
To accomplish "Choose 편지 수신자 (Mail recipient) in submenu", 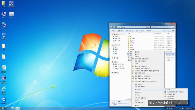I will pyautogui.click(x=176, y=99).
